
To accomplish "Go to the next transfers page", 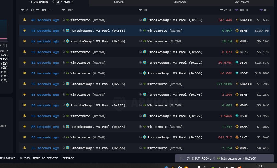I will pyautogui.click(x=72, y=2).
